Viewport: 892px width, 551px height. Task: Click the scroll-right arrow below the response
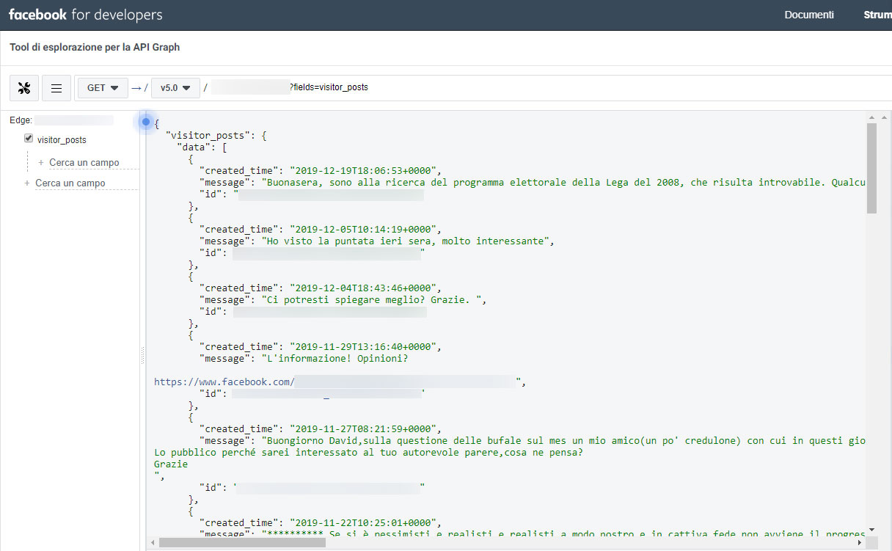pos(860,543)
